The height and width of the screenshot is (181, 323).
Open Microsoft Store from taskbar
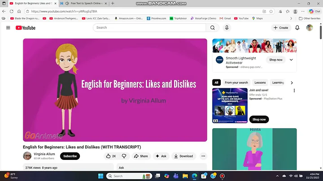(x=204, y=176)
